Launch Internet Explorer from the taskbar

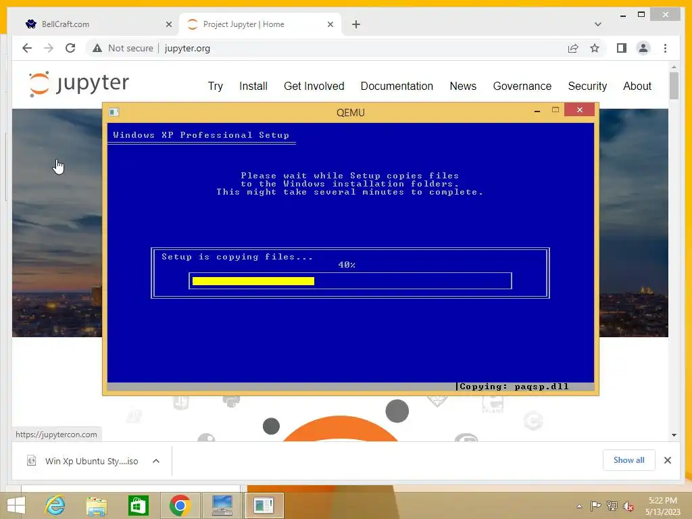(55, 505)
